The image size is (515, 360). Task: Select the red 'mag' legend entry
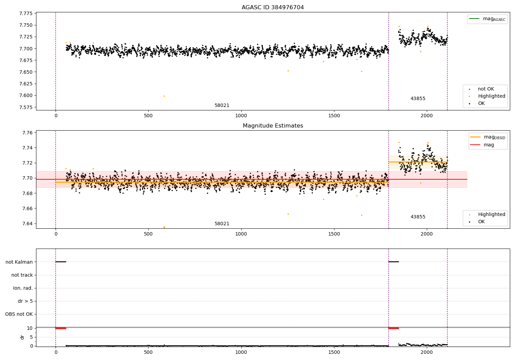pos(482,145)
